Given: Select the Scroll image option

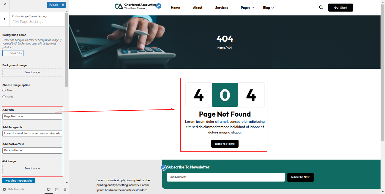Looking at the screenshot, I should tap(4, 97).
